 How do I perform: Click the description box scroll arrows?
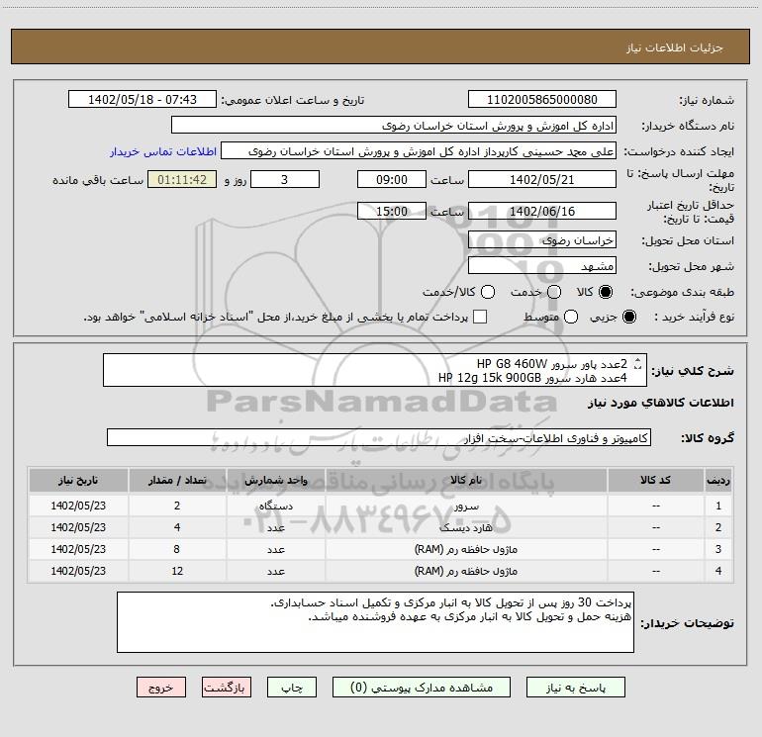point(638,364)
